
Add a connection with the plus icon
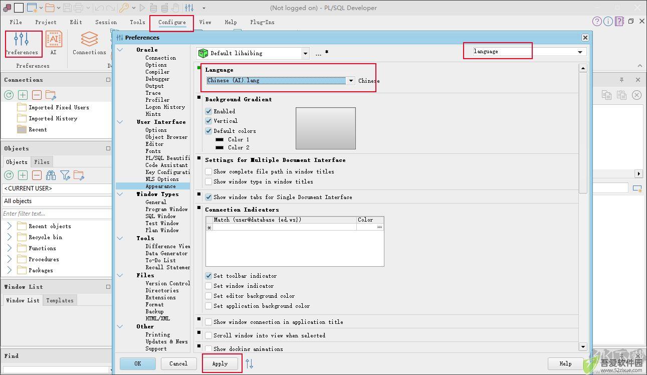[x=23, y=95]
